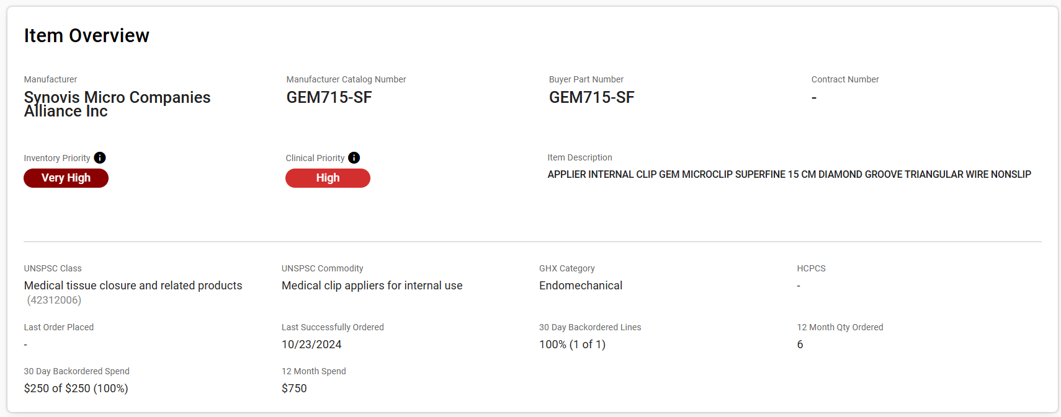The image size is (1061, 417).
Task: Click the Clinical Priority info icon
Action: pos(354,158)
